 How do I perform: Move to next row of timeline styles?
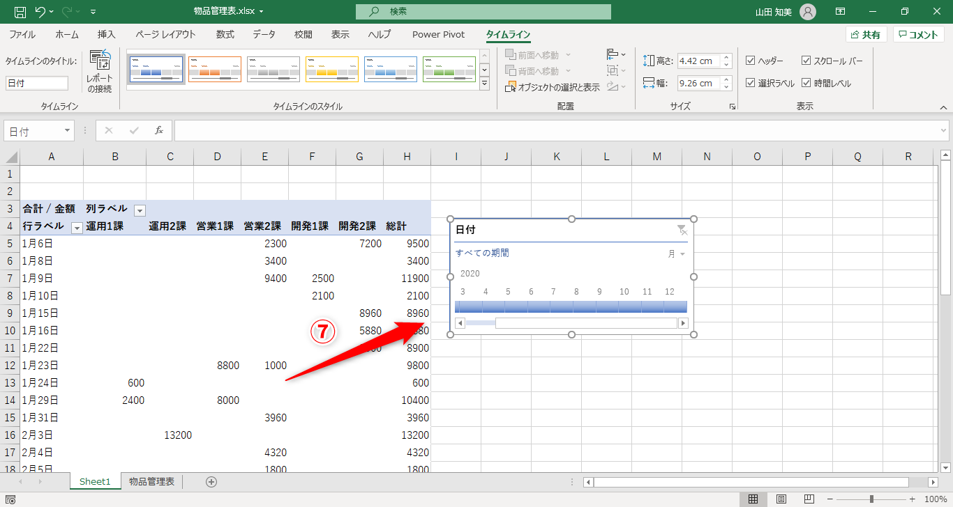pyautogui.click(x=485, y=70)
